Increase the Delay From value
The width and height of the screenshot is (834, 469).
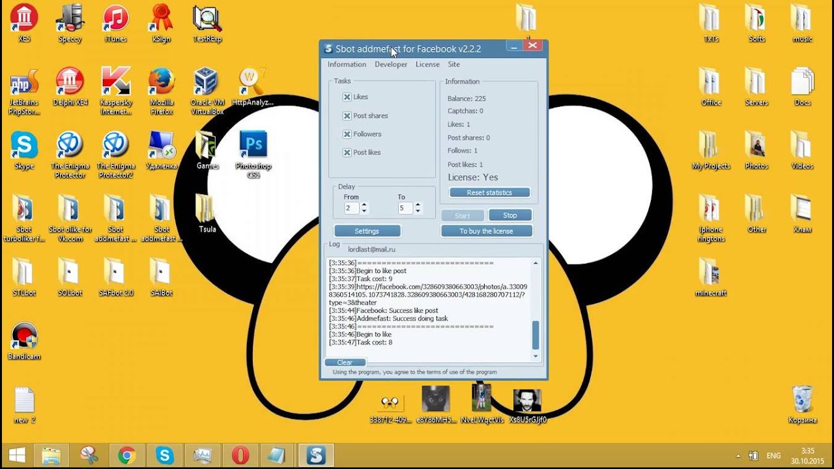click(364, 205)
